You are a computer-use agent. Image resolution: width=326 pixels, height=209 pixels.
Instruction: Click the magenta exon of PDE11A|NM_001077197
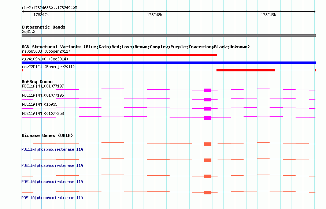click(208, 90)
